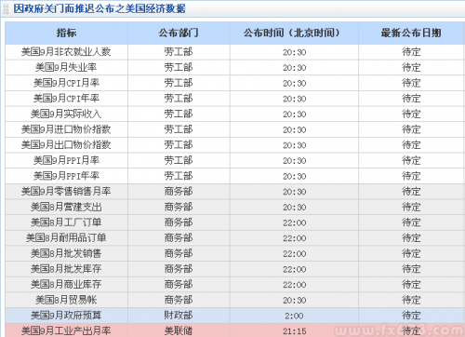Click 商务部 in the 美国8月工厂订单 row

click(x=179, y=222)
